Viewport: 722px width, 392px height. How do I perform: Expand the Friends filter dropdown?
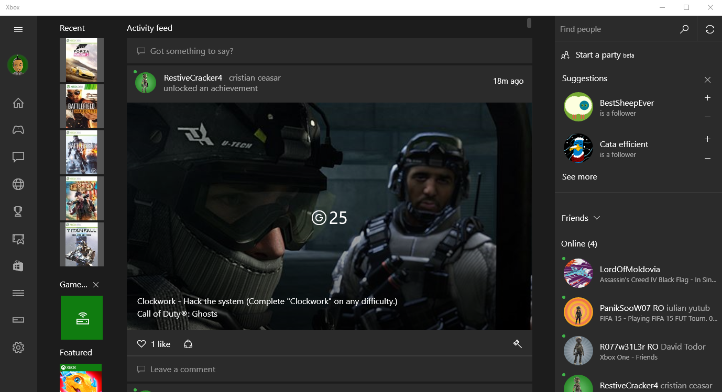[x=581, y=218]
